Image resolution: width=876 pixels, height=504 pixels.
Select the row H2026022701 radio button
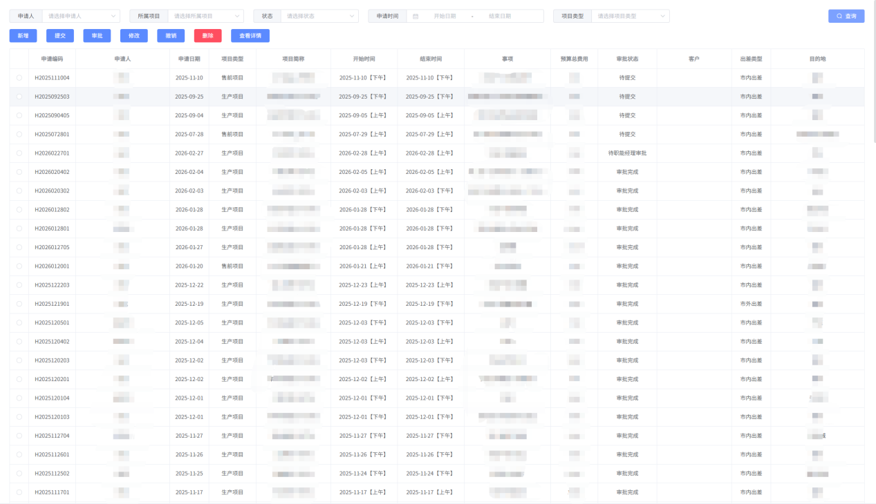coord(19,153)
